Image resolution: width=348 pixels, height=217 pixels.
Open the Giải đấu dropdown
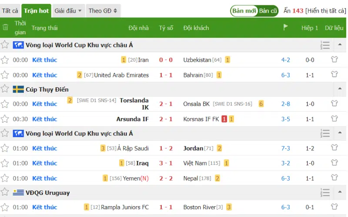click(68, 10)
